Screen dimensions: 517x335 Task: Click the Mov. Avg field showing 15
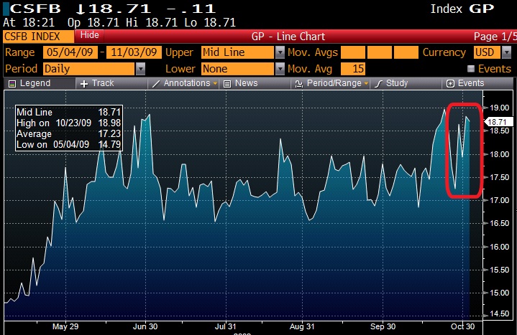(353, 69)
